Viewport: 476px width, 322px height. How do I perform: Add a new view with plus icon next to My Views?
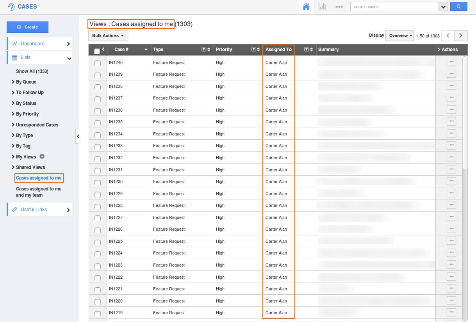point(42,157)
